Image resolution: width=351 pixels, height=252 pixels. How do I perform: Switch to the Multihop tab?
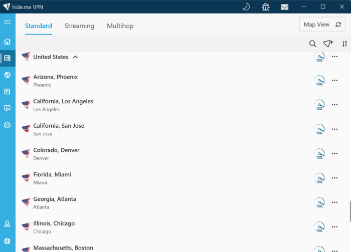coord(120,26)
